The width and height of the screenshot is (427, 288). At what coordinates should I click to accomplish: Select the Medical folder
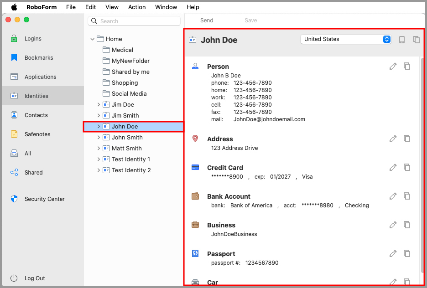tap(122, 50)
